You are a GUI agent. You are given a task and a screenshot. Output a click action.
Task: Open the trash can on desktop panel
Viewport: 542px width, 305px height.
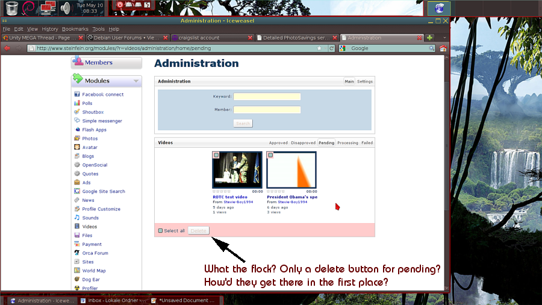(12, 8)
